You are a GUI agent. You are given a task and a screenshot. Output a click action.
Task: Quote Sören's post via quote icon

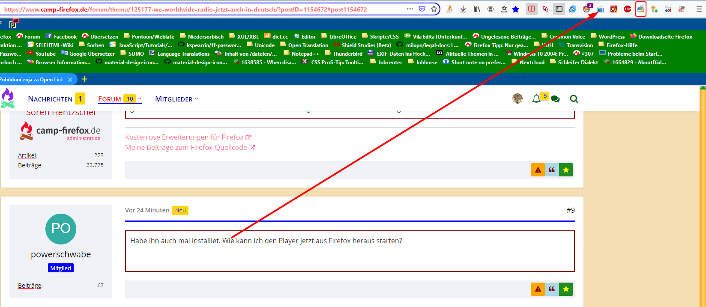click(552, 170)
